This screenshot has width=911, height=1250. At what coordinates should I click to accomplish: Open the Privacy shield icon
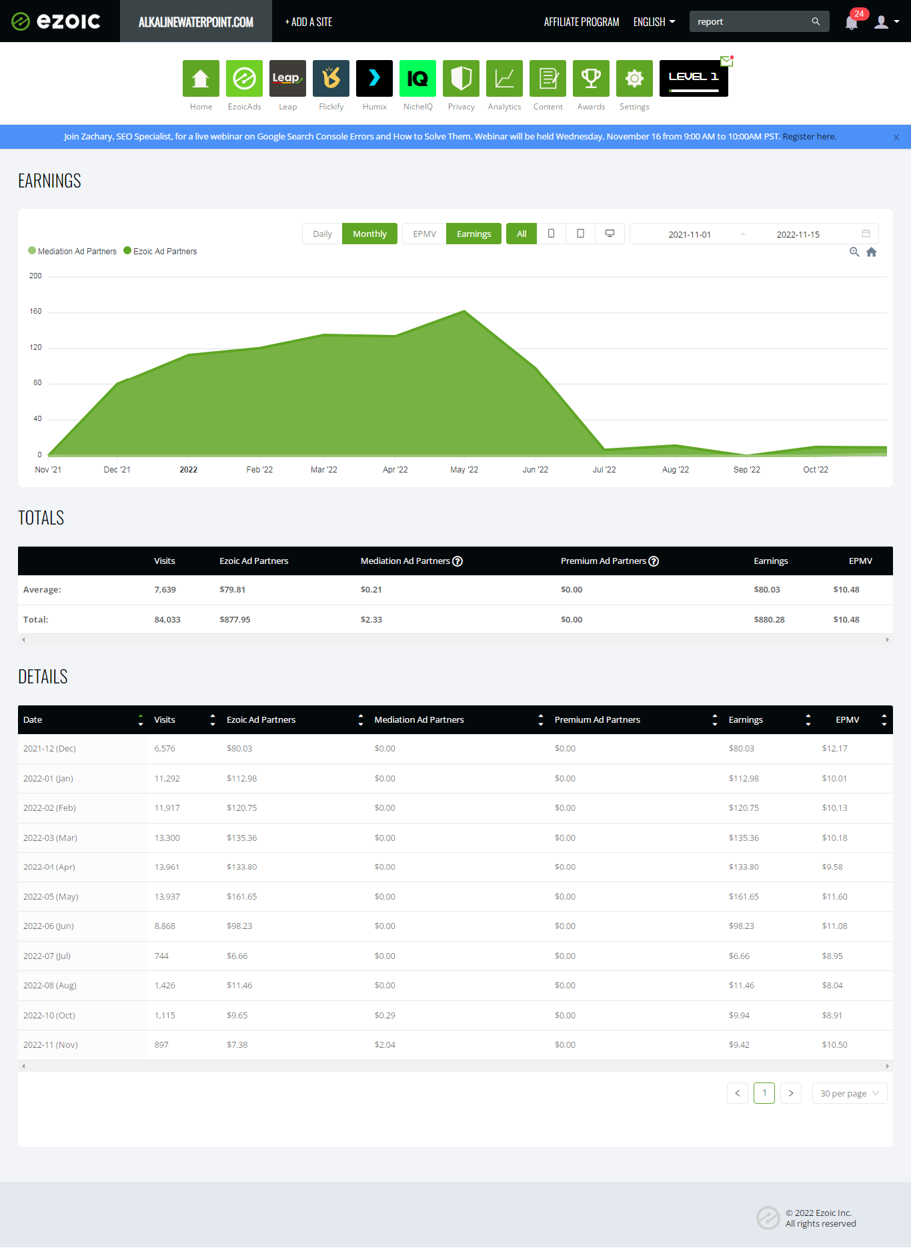click(461, 78)
